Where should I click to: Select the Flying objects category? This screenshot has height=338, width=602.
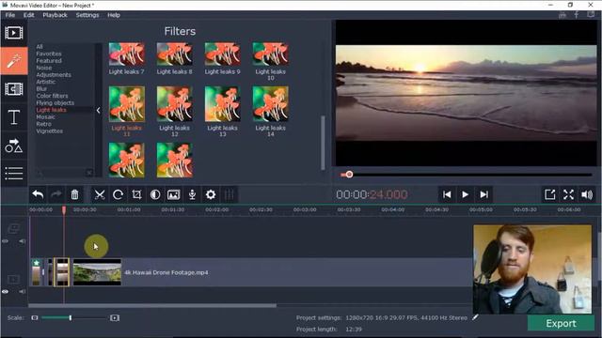(55, 102)
